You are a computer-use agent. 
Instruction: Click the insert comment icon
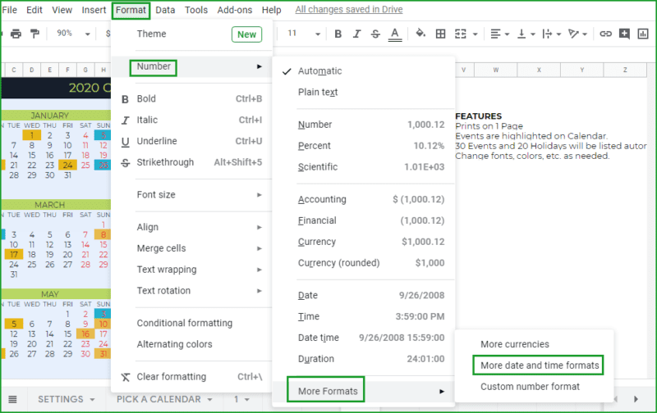pos(625,34)
